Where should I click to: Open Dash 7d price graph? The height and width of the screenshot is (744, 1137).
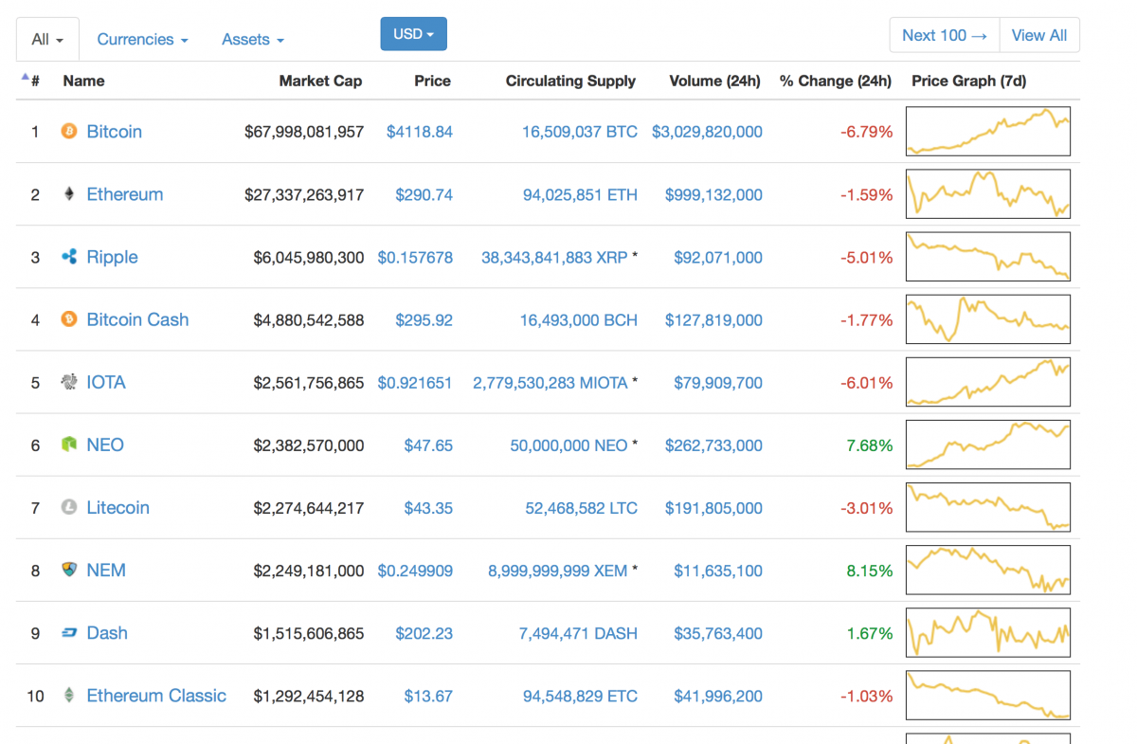click(988, 631)
